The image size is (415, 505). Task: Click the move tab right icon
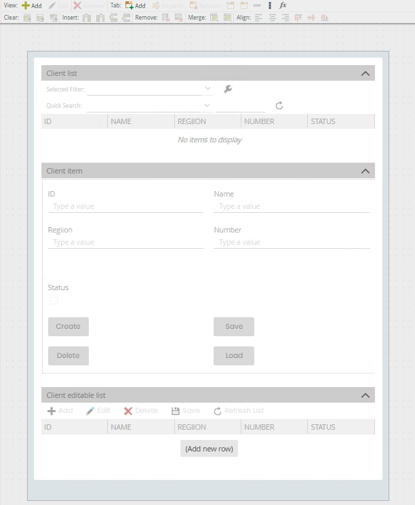244,5
